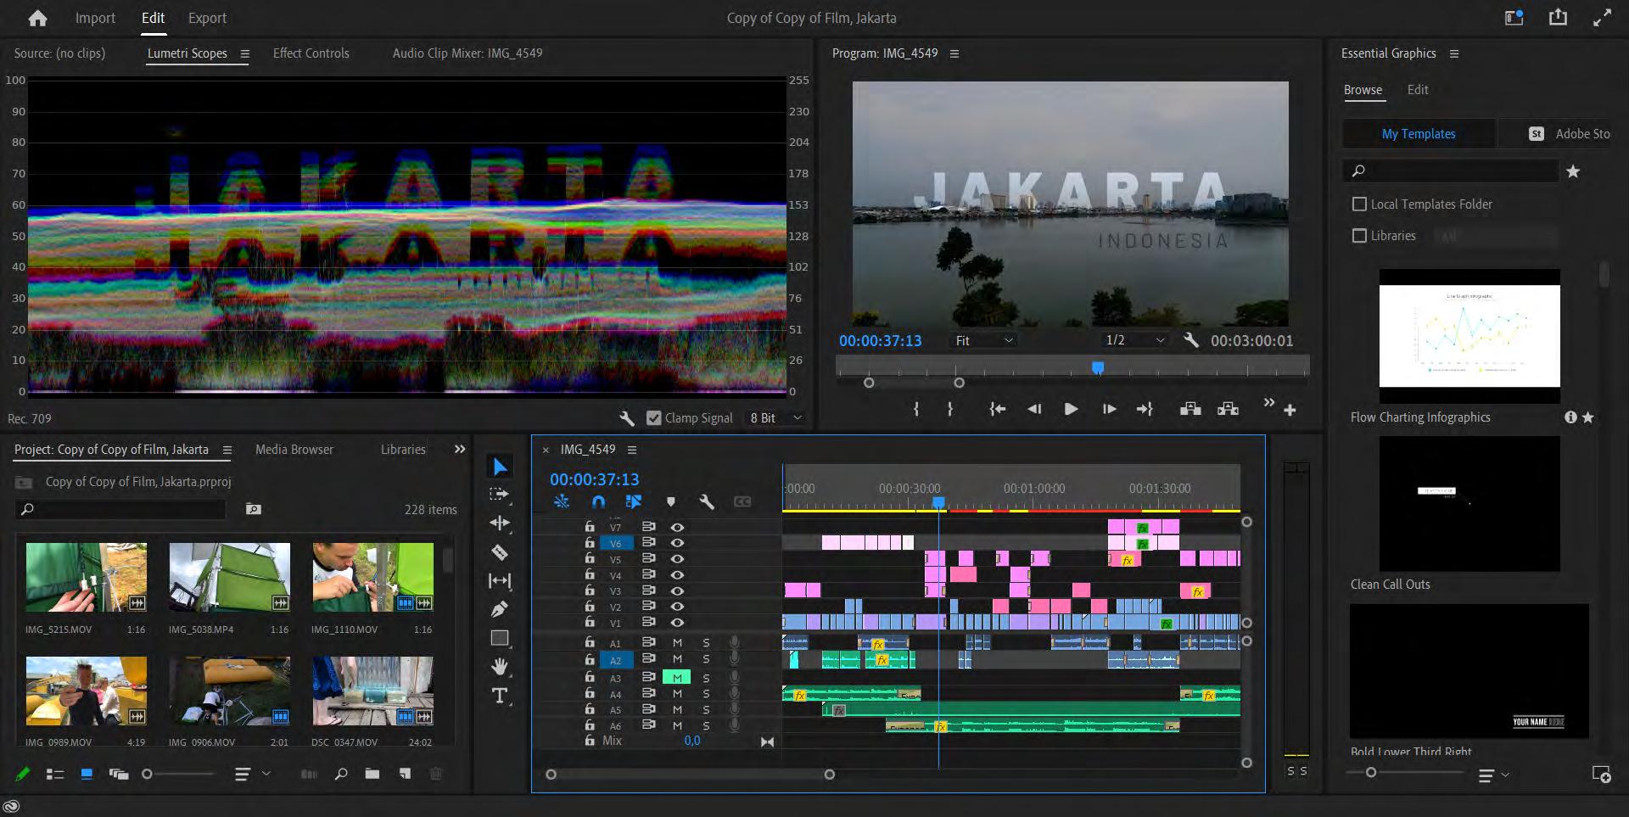The image size is (1629, 817).
Task: Click the Export workspace button
Action: point(207,18)
